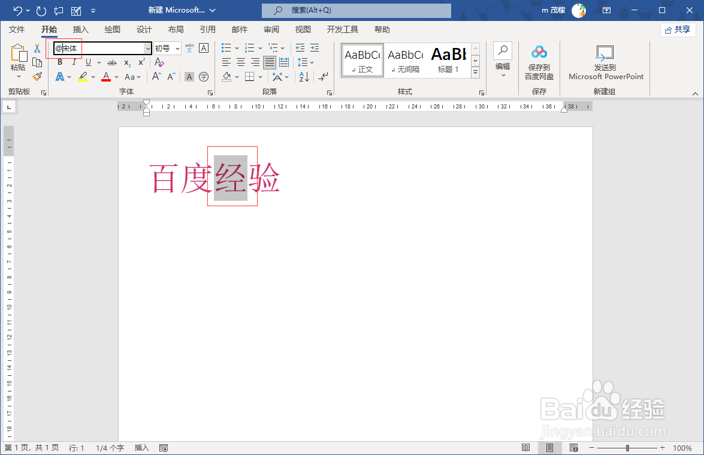Toggle strikethrough formatting
Image resolution: width=704 pixels, height=455 pixels.
point(112,62)
